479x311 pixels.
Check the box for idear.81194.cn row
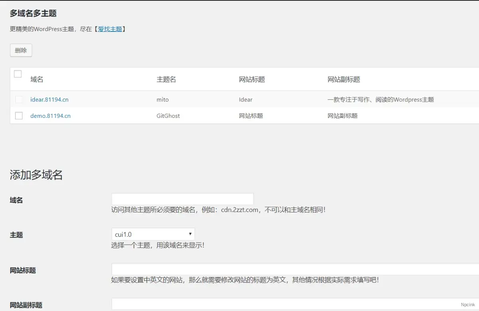click(x=19, y=99)
